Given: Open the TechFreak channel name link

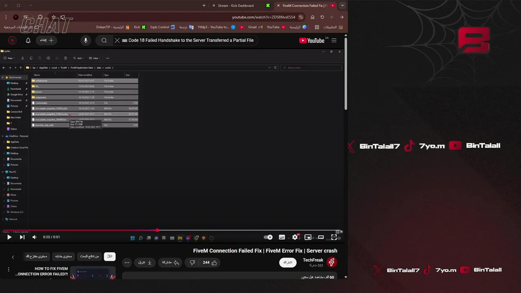Looking at the screenshot, I should [x=313, y=260].
